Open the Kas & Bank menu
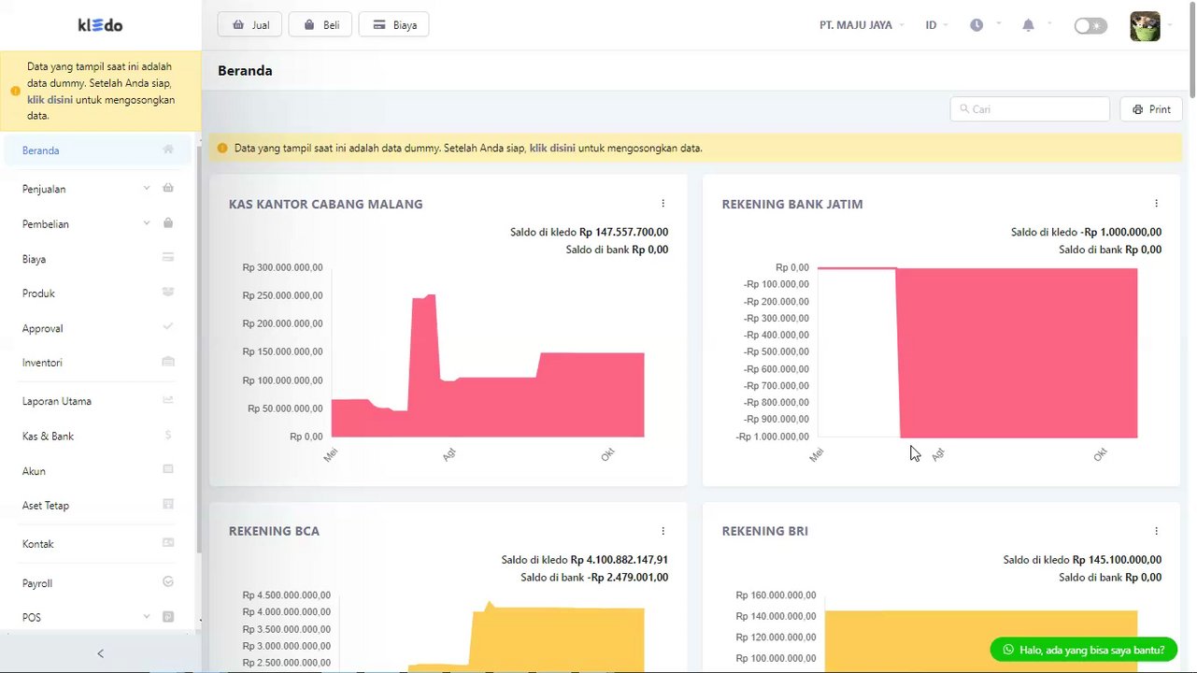 tap(98, 437)
